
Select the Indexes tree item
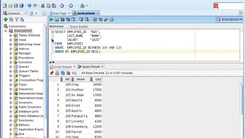[x=24, y=49]
